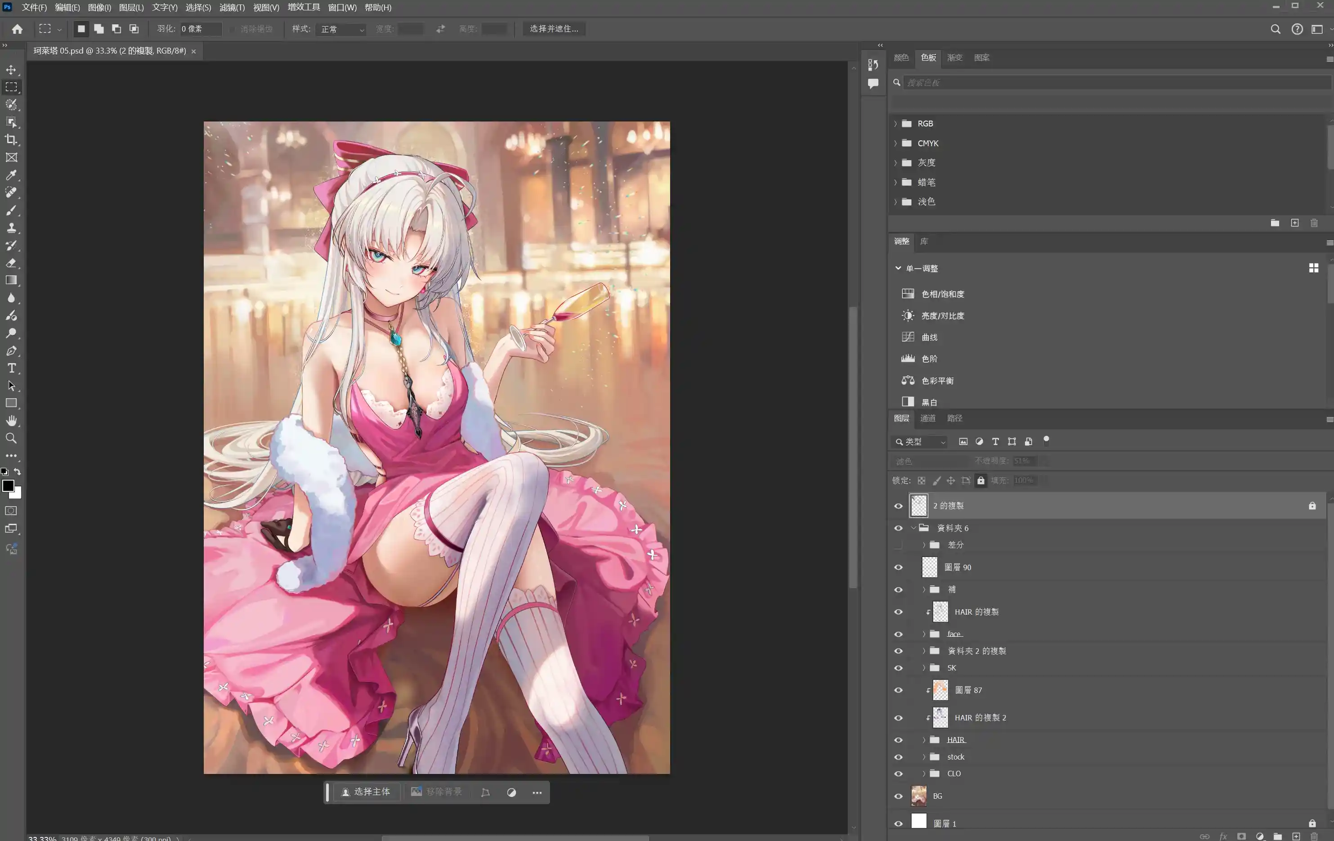The image size is (1334, 841).
Task: Select the Clone Stamp tool
Action: click(x=11, y=228)
